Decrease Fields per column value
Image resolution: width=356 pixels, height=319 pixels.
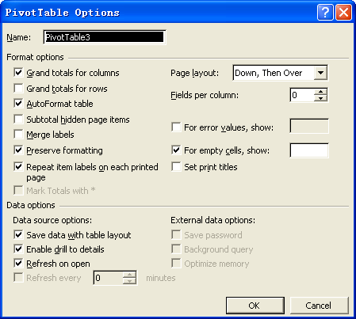click(320, 98)
